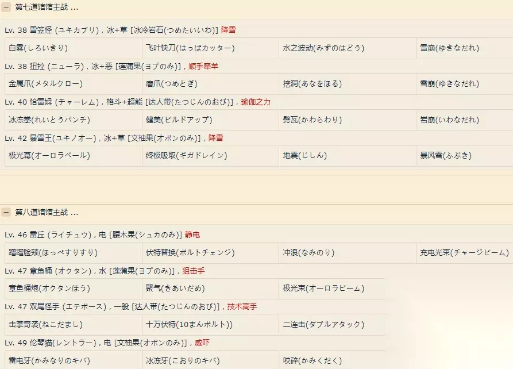Click the 劈瓦(かわらわり) move cell
Image resolution: width=513 pixels, height=369 pixels.
point(348,120)
